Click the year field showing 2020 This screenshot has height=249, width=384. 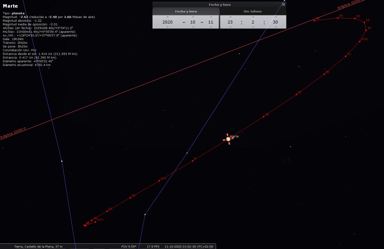click(x=168, y=22)
